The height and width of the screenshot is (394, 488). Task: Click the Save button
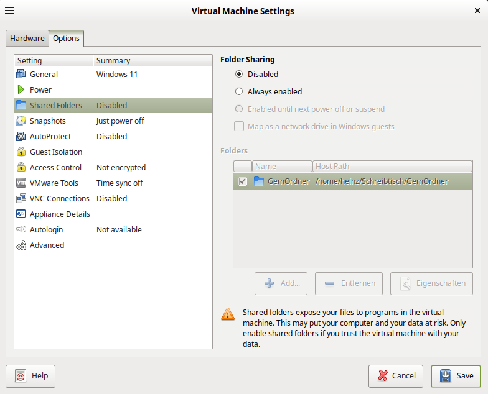click(x=456, y=375)
